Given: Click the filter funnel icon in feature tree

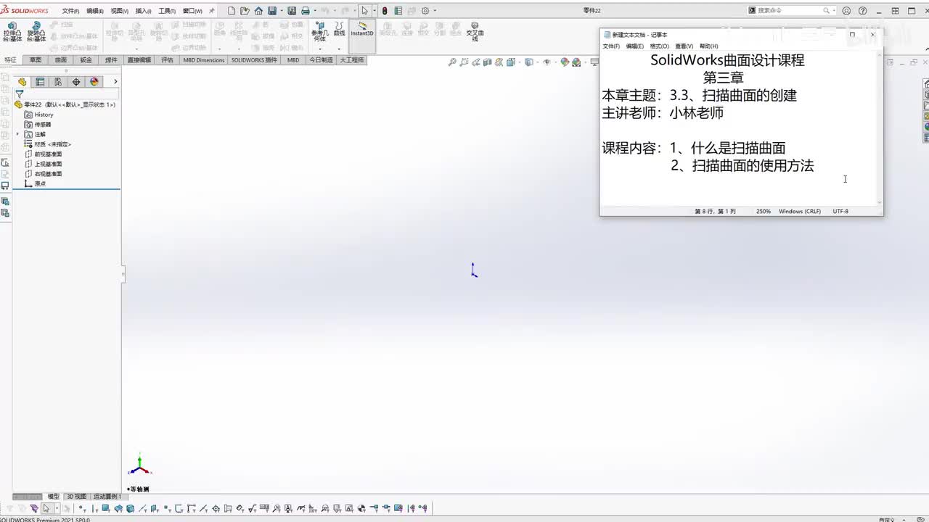Looking at the screenshot, I should (x=20, y=94).
